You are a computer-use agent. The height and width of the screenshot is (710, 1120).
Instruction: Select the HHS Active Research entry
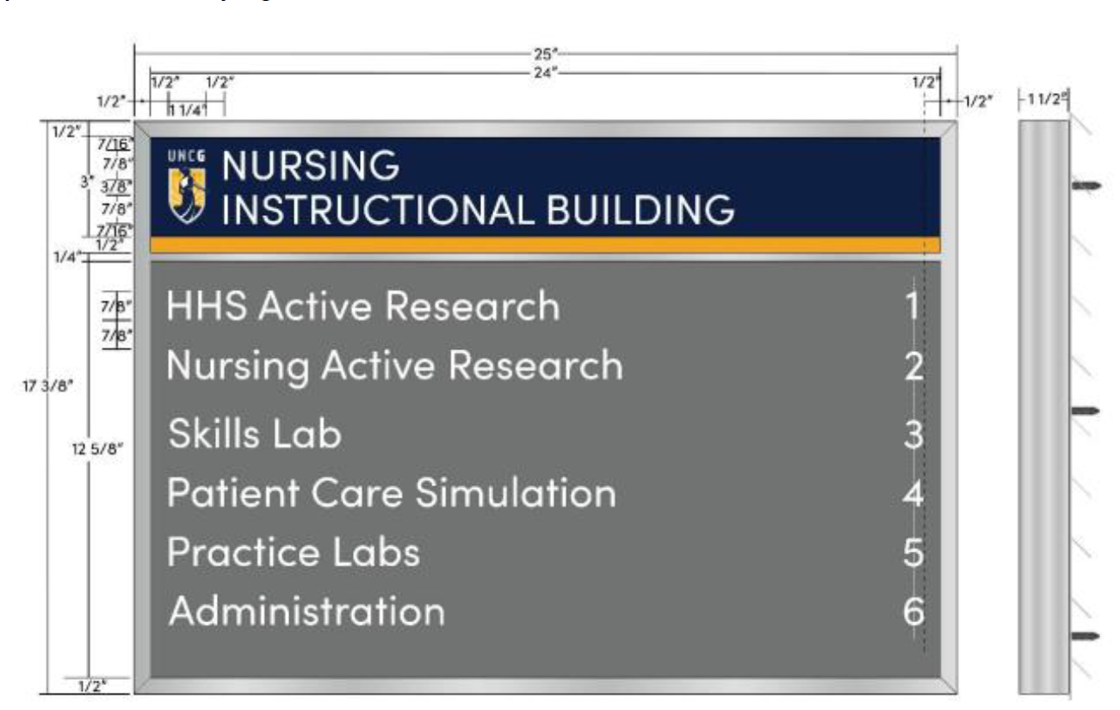click(363, 306)
